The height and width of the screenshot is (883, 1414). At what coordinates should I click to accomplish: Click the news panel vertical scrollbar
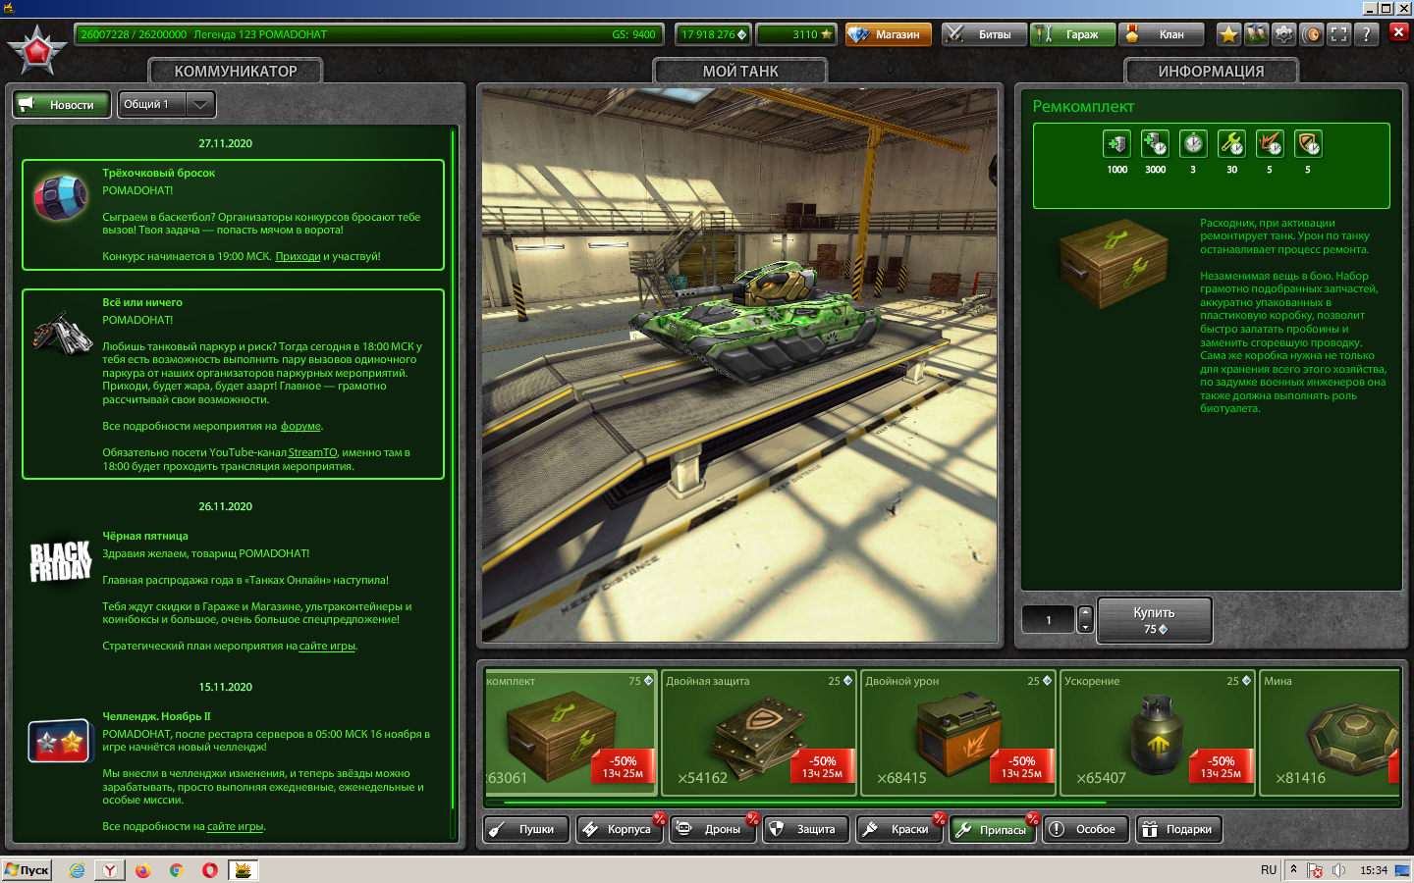(453, 471)
